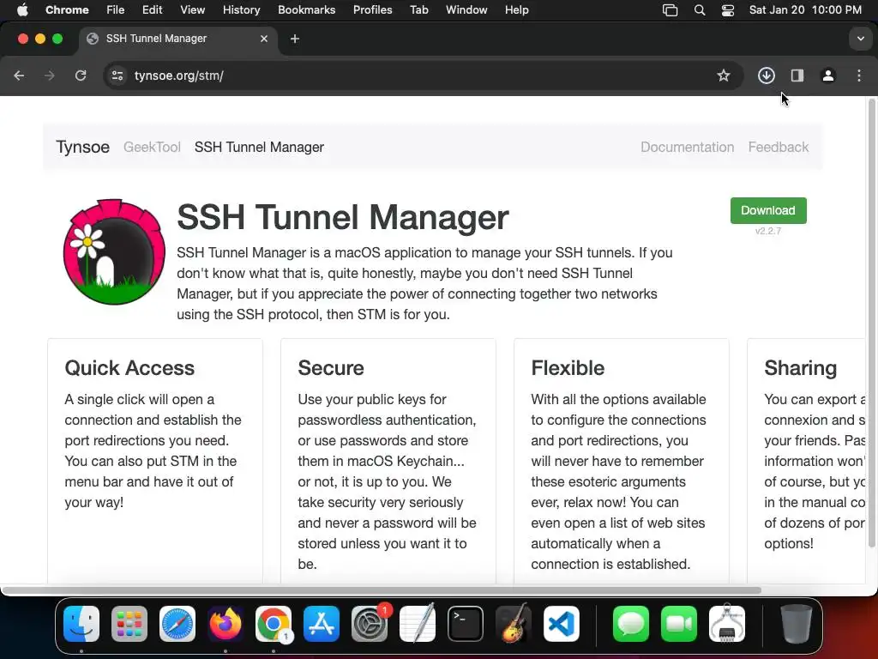Open TextEdit from the Dock
The width and height of the screenshot is (878, 659).
[418, 623]
